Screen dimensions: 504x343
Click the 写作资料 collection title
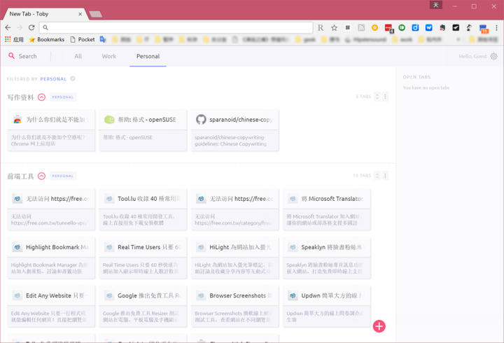pyautogui.click(x=20, y=97)
